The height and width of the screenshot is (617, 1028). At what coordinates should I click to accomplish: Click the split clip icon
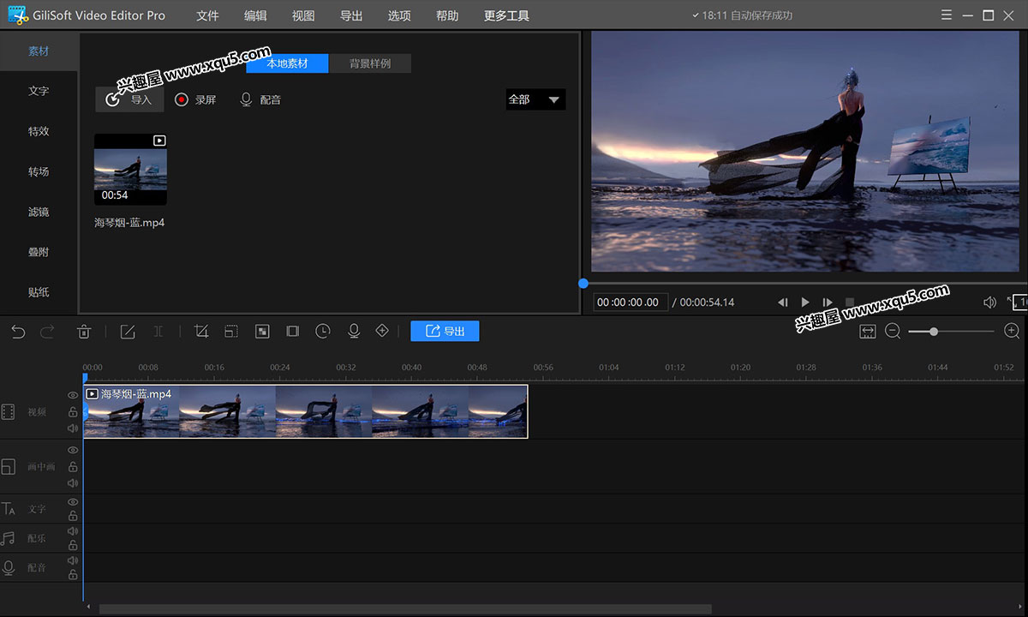tap(158, 332)
